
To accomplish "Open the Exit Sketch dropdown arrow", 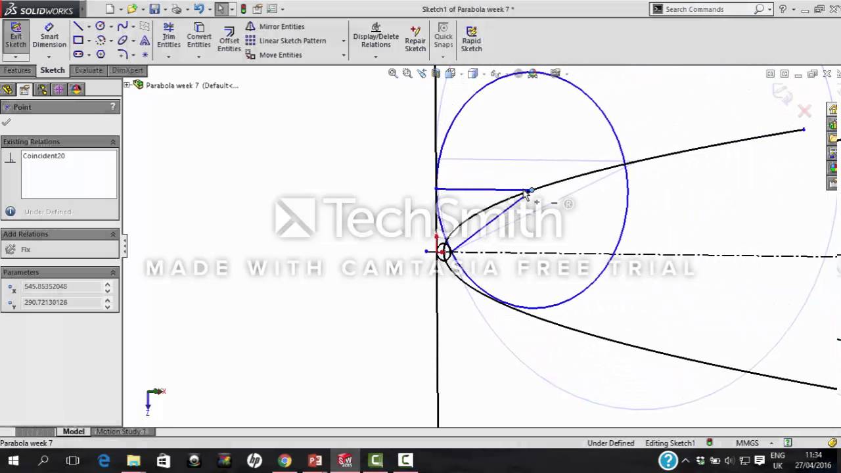I will click(16, 56).
